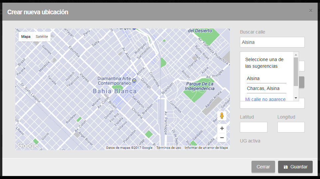
Task: Open 'Términos de uso' map link
Action: coord(169,148)
